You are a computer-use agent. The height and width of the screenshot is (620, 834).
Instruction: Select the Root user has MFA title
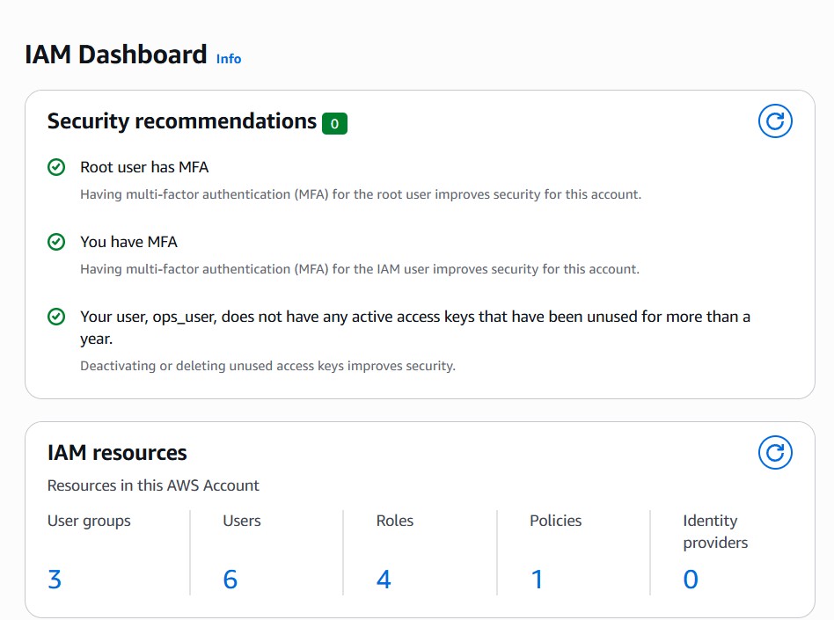point(144,167)
